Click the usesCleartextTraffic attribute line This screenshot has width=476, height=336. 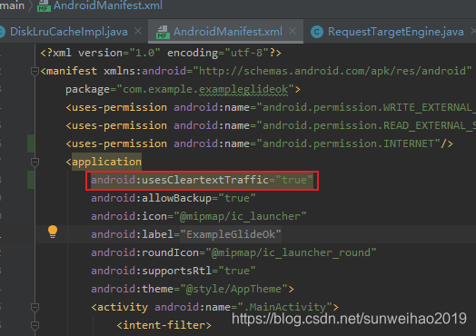click(202, 181)
